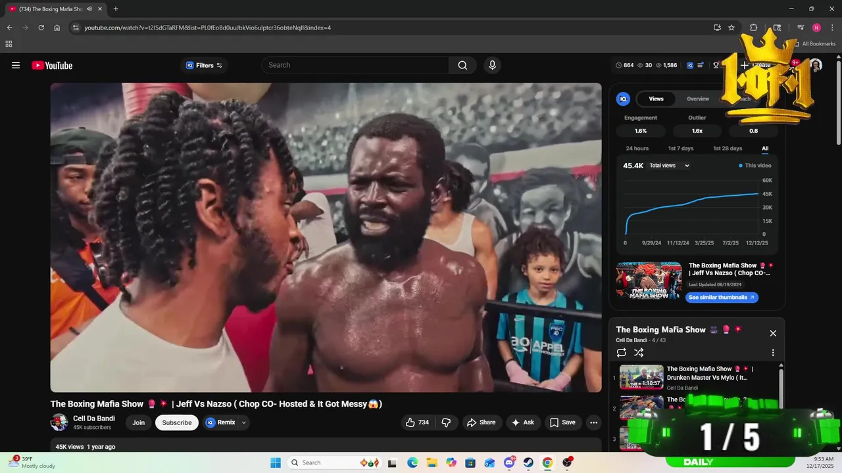The width and height of the screenshot is (842, 473).
Task: Mute the tab using speaker icon
Action: (x=89, y=9)
